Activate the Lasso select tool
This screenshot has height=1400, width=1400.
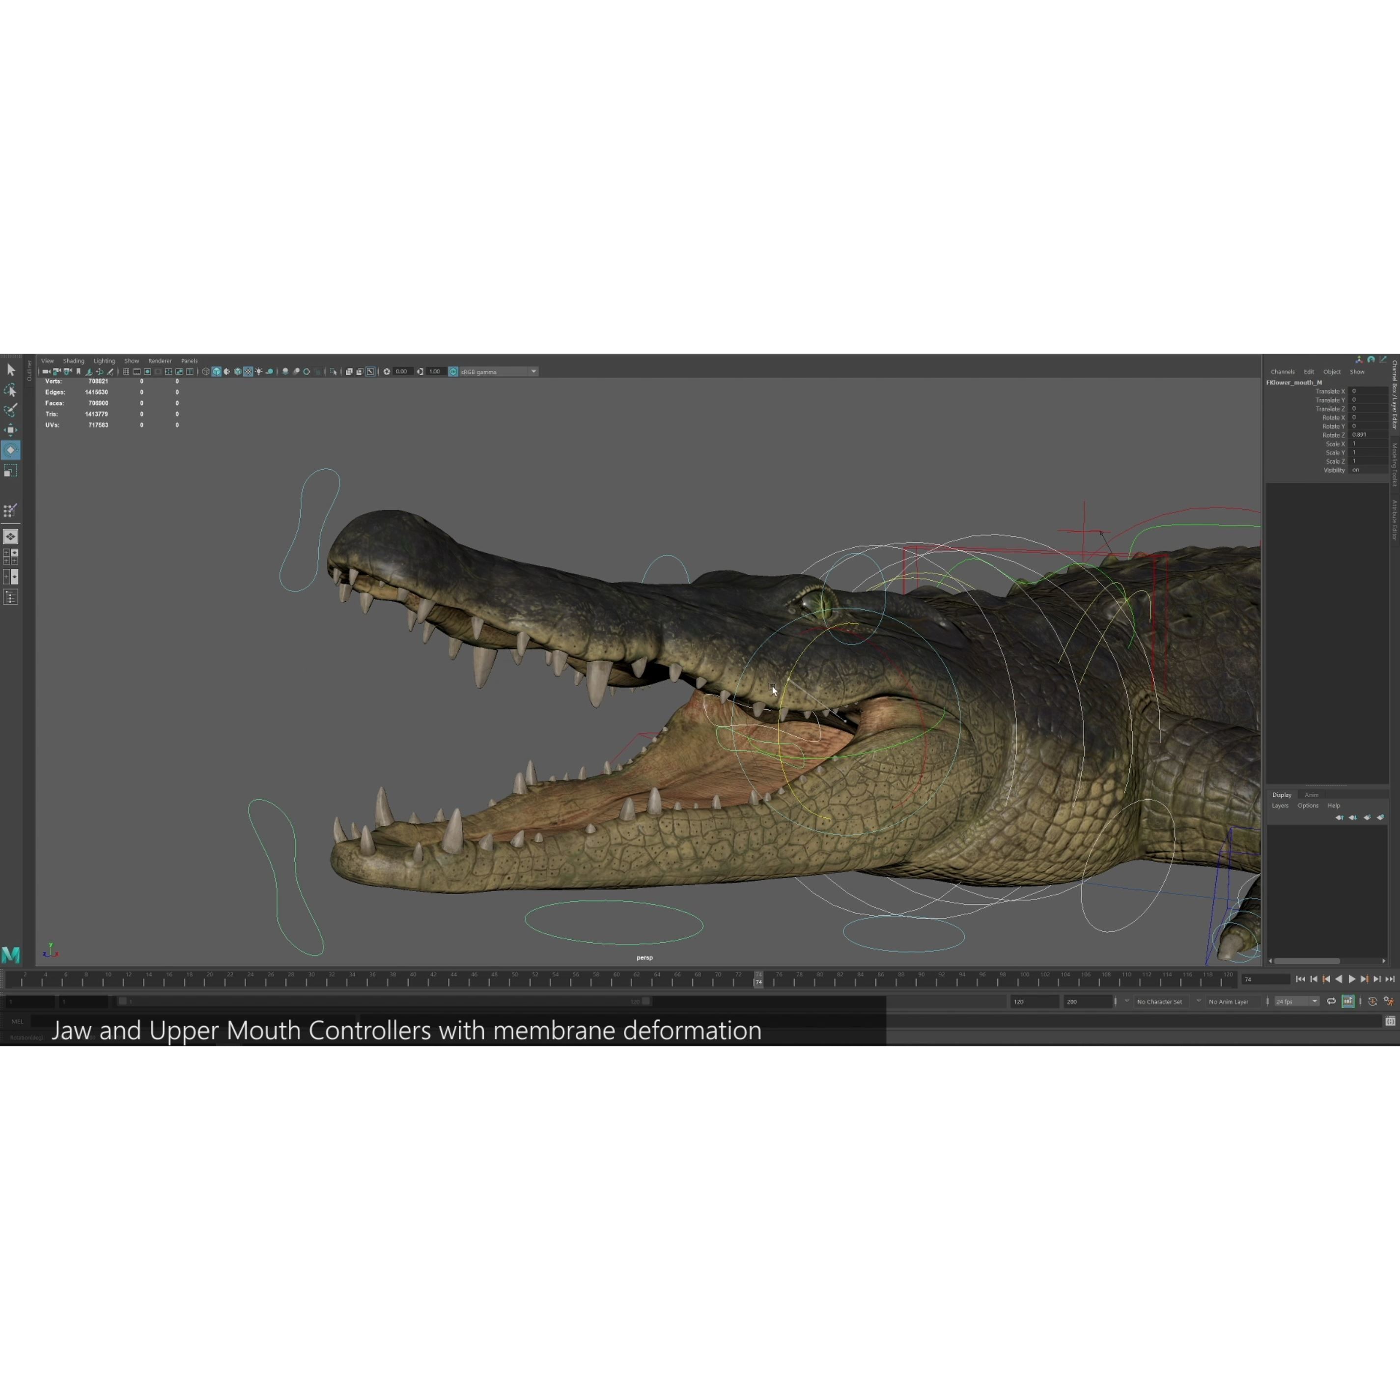coord(11,390)
